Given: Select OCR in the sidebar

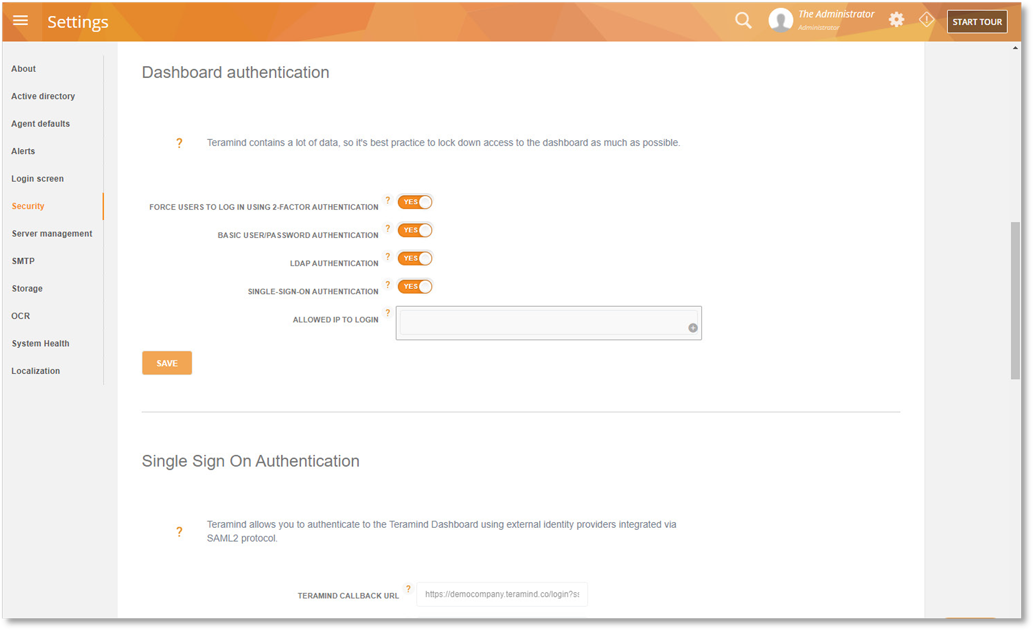Looking at the screenshot, I should point(21,316).
